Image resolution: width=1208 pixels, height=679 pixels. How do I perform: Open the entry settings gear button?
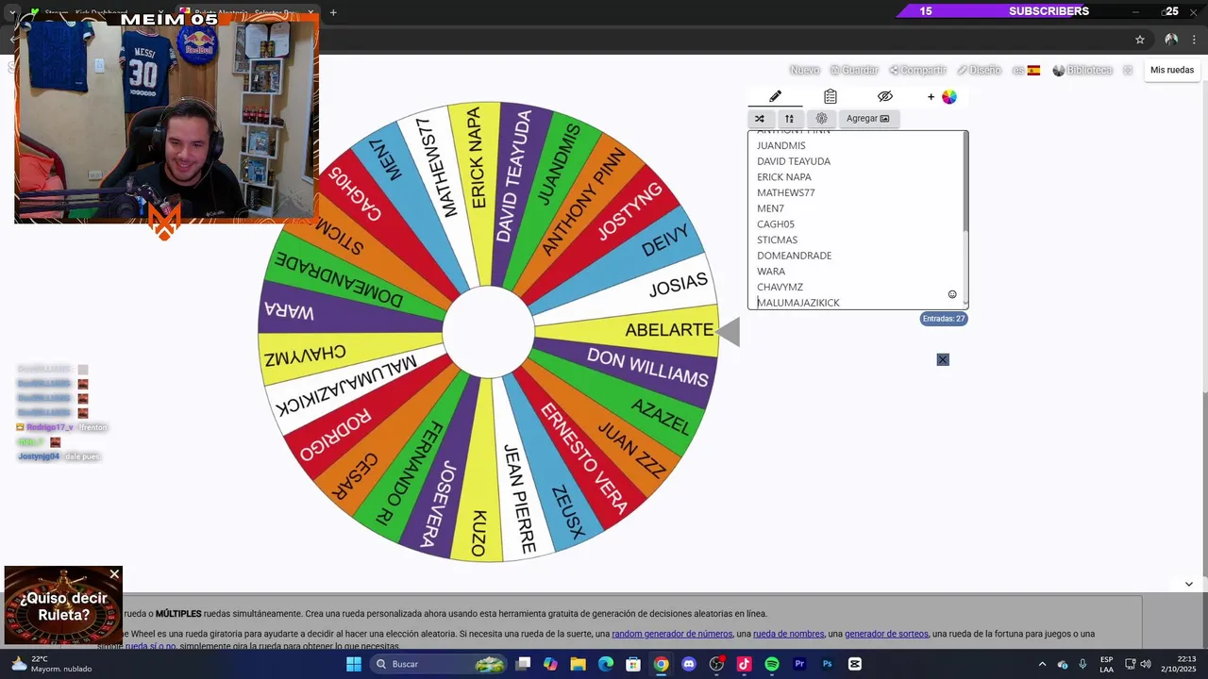tap(821, 119)
